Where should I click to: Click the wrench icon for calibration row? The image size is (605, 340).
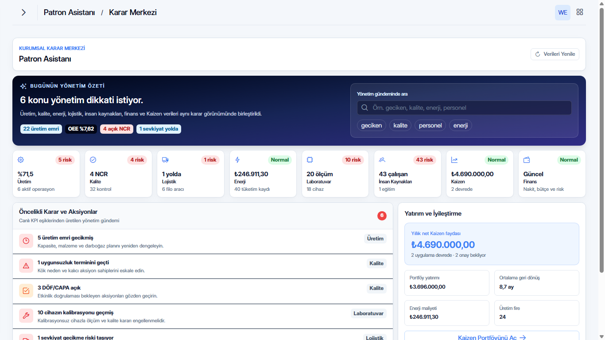point(26,316)
